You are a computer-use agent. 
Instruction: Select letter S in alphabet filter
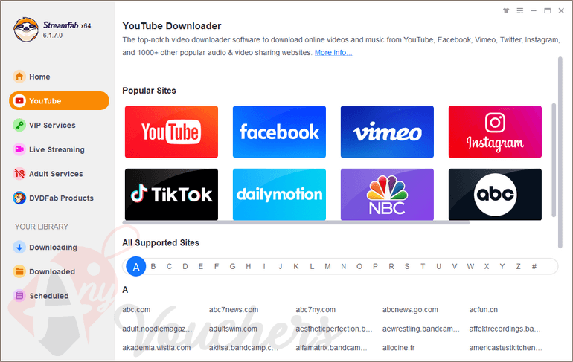[x=407, y=266]
